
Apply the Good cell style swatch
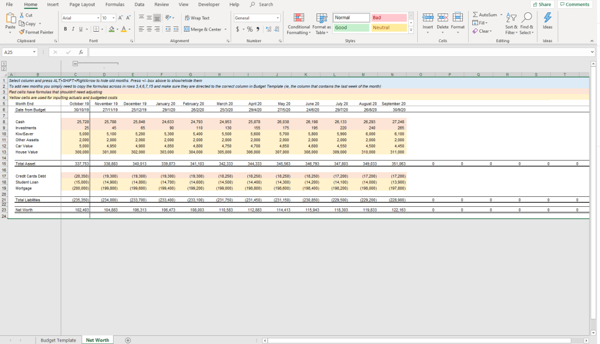point(351,28)
